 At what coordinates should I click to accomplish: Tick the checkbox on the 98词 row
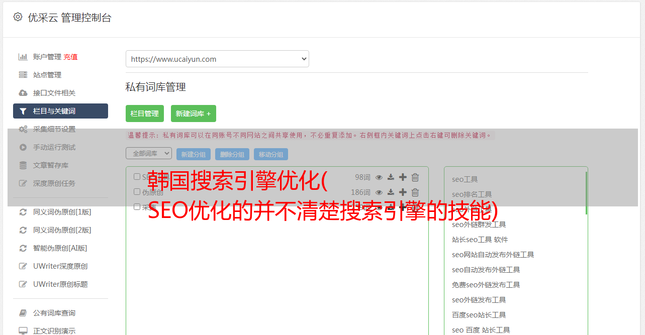[137, 177]
